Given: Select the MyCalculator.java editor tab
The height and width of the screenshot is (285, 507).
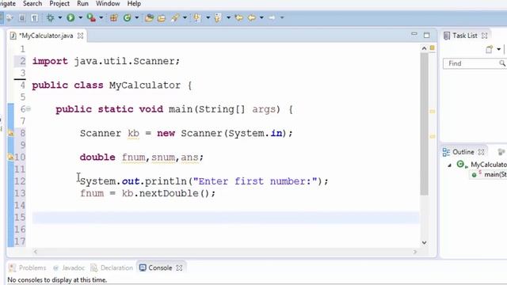Looking at the screenshot, I should coord(46,36).
